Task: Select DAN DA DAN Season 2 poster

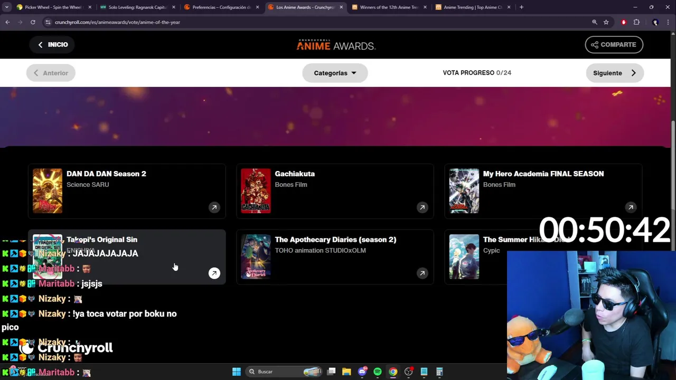Action: [x=48, y=191]
